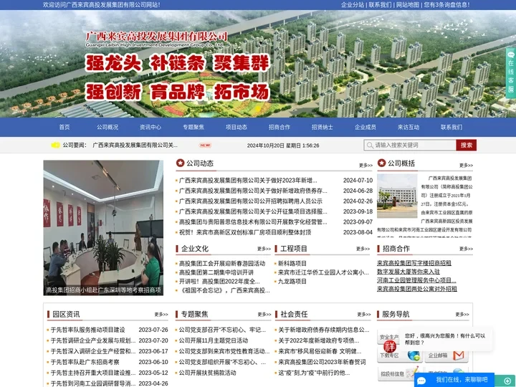516x387 pixels.
Task: Click 网站地图 link in top bar
Action: point(407,4)
